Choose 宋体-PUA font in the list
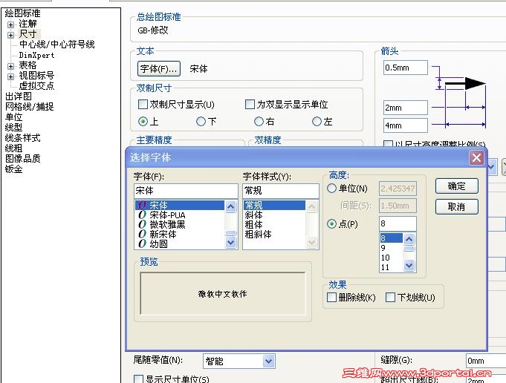 point(180,215)
